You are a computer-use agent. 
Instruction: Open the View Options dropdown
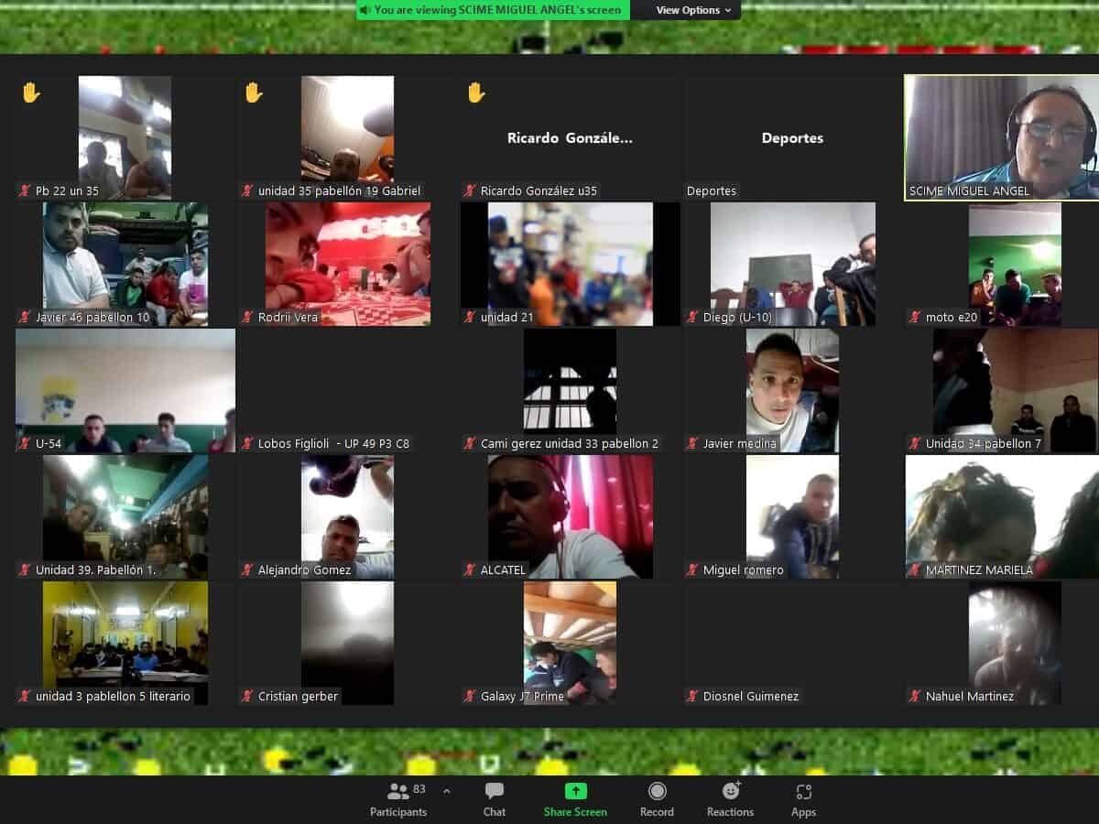point(693,10)
